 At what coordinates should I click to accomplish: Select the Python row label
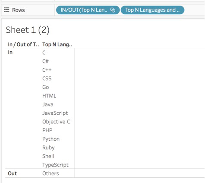51,139
